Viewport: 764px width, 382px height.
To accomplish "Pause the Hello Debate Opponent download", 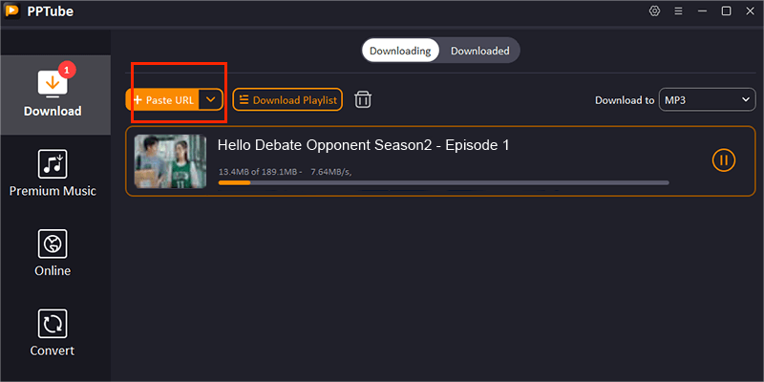I will (724, 160).
